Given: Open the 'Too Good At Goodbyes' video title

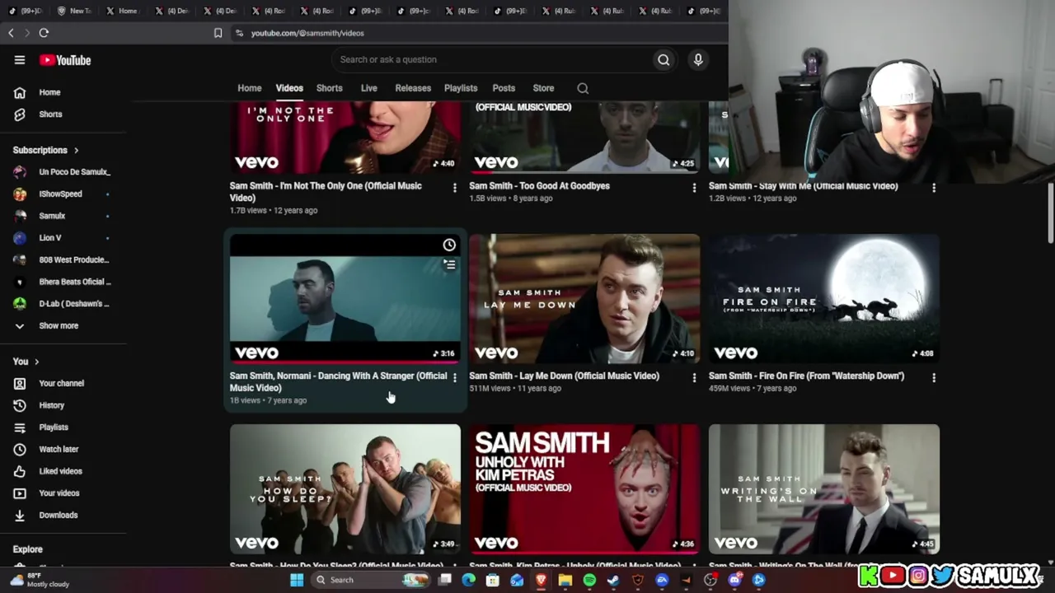Looking at the screenshot, I should [x=539, y=186].
